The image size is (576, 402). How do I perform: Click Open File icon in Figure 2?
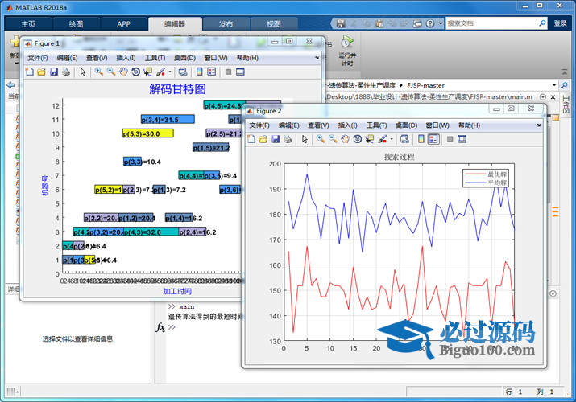[263, 139]
